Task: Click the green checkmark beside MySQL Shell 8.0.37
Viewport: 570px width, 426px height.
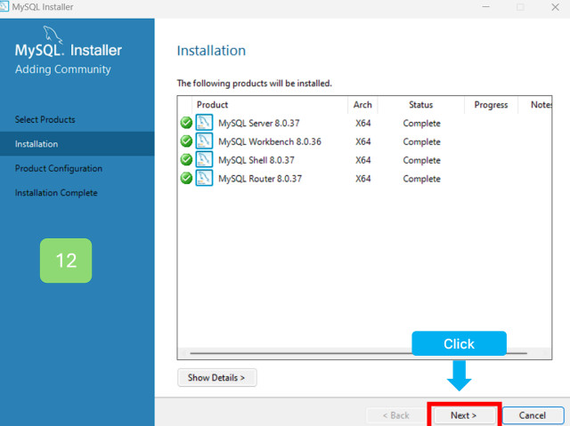Action: [x=186, y=160]
